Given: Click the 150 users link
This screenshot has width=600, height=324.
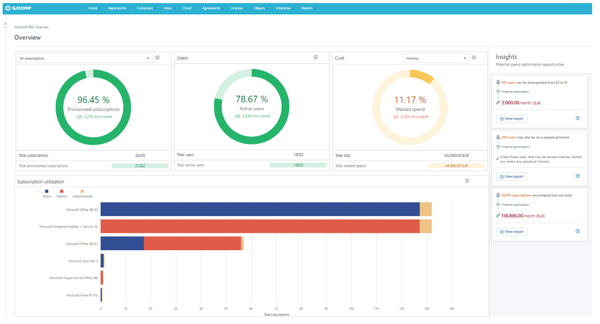Looking at the screenshot, I should click(x=508, y=82).
